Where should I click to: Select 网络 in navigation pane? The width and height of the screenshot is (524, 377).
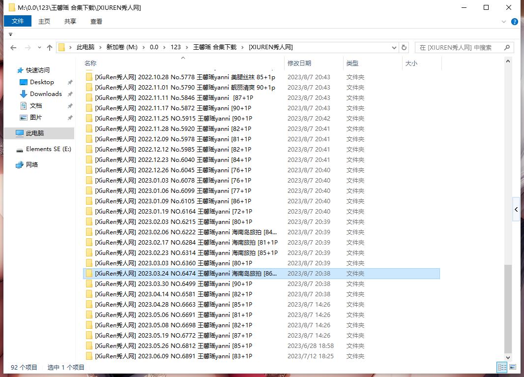pyautogui.click(x=32, y=164)
